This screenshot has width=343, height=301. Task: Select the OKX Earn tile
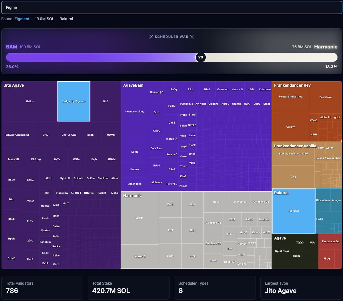[x=157, y=148]
